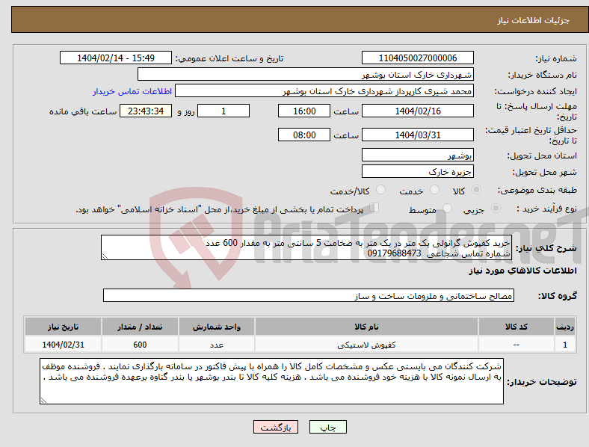Click the remaining days field showing 1

[x=223, y=111]
